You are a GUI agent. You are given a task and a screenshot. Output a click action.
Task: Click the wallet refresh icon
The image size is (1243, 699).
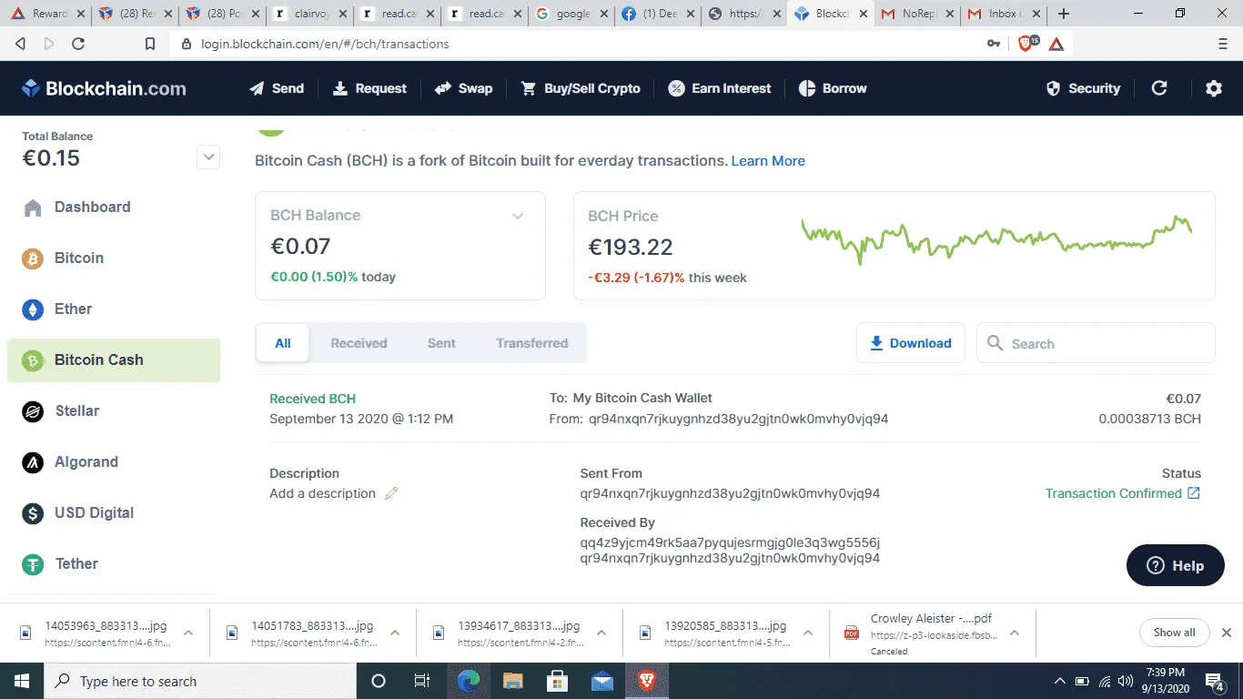pyautogui.click(x=1159, y=88)
